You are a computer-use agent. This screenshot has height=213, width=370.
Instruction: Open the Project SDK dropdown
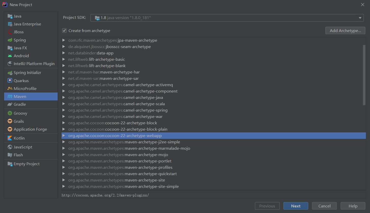click(x=227, y=18)
